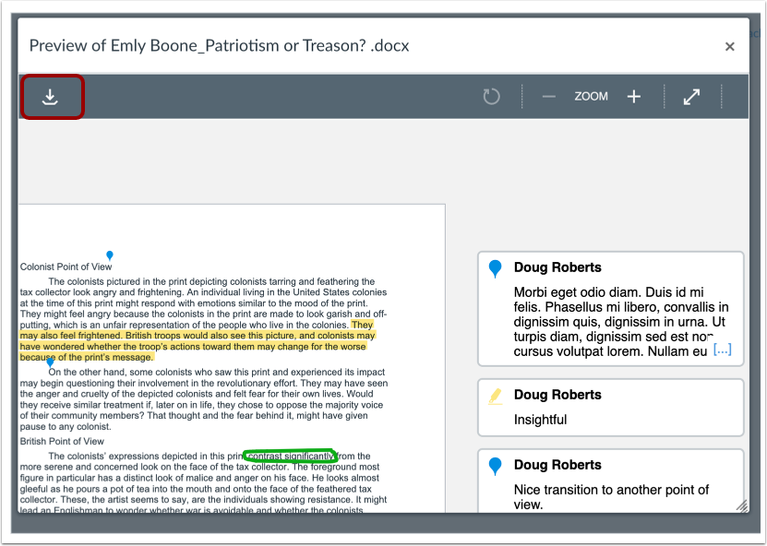Download the annotated document file

click(50, 97)
